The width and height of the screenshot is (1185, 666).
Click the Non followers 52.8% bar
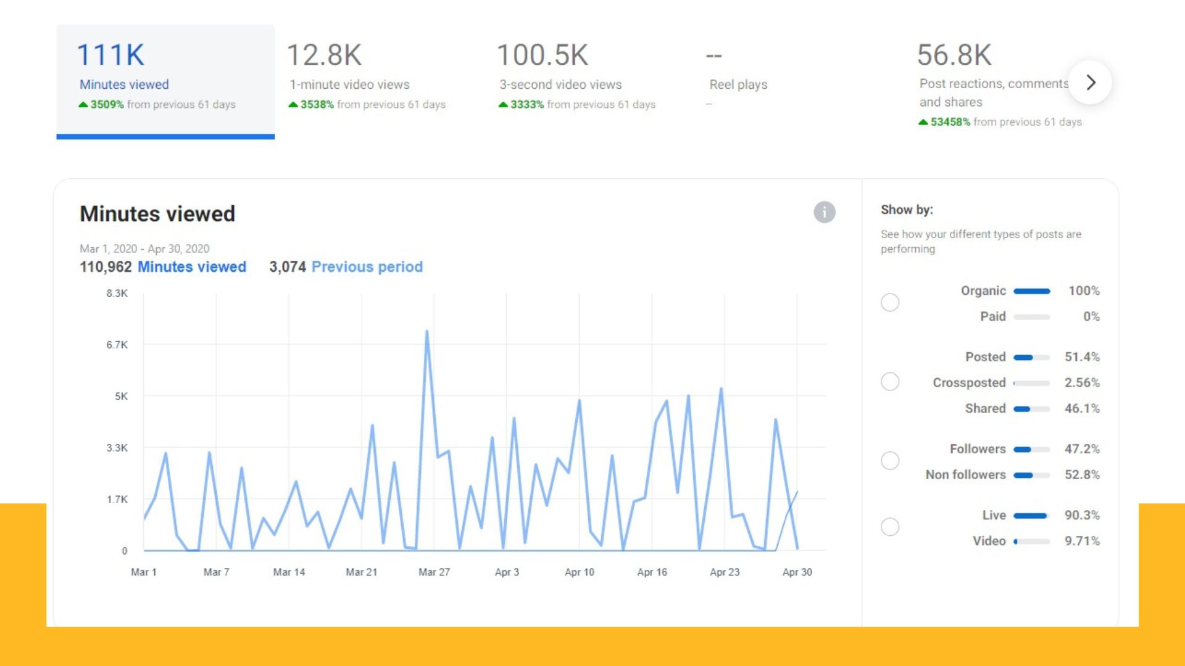click(x=1031, y=475)
